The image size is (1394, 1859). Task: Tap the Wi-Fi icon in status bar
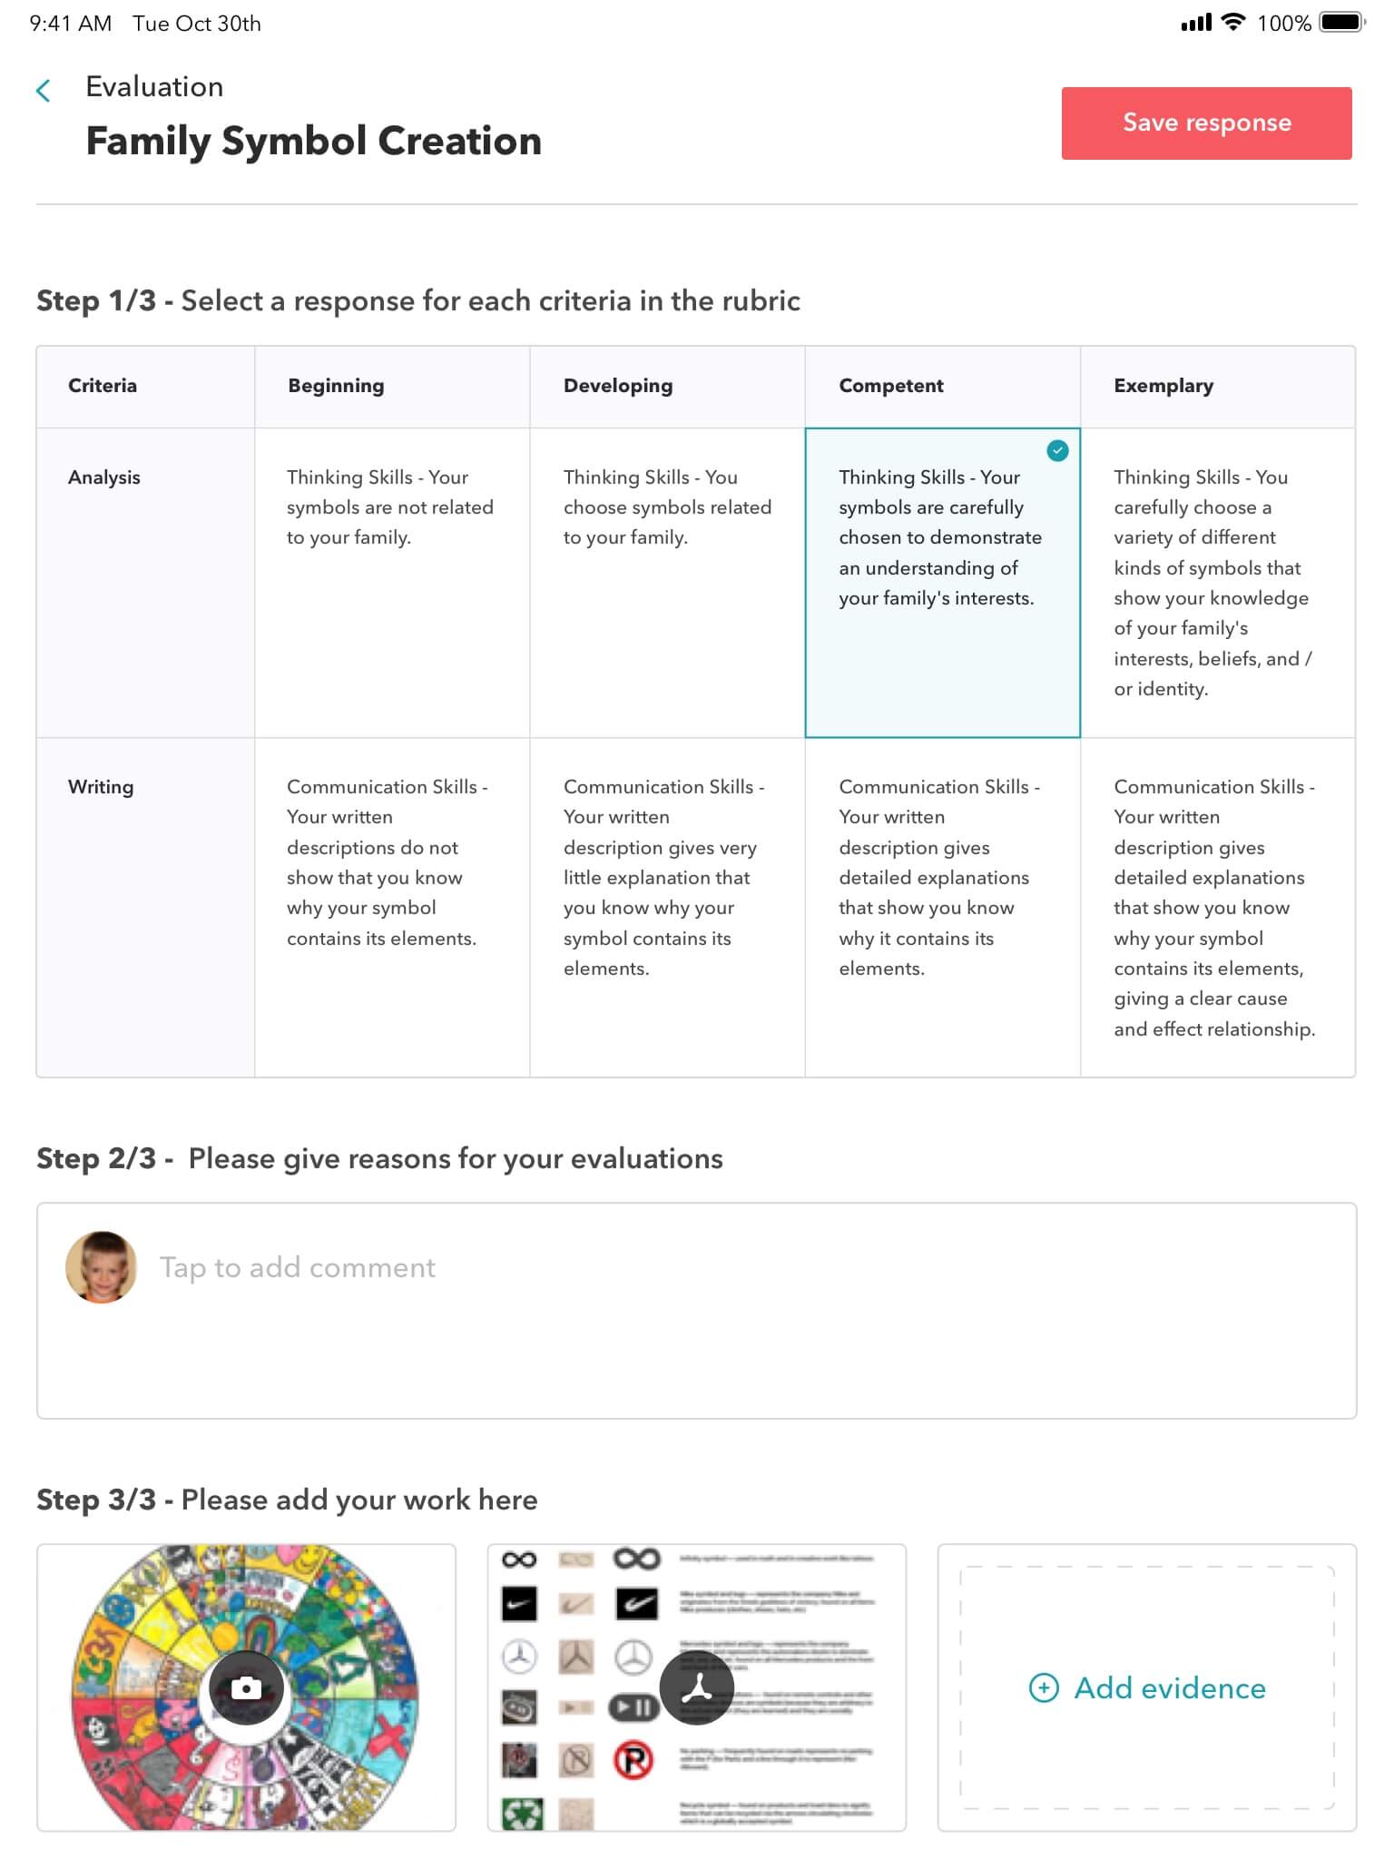click(x=1232, y=23)
